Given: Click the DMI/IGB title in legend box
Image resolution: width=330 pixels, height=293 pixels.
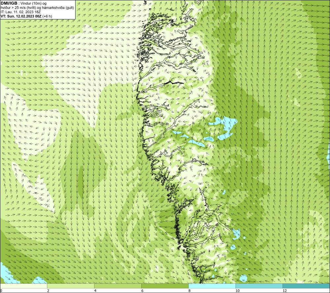Looking at the screenshot, I should tap(9, 3).
